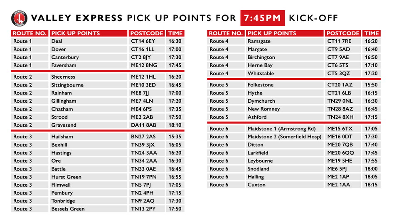The image size is (399, 219).
Task: Select the Hailsham pick up point
Action: (x=62, y=137)
